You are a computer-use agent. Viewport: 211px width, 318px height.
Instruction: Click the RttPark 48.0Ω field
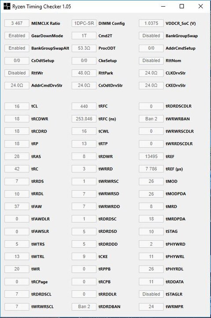point(84,73)
